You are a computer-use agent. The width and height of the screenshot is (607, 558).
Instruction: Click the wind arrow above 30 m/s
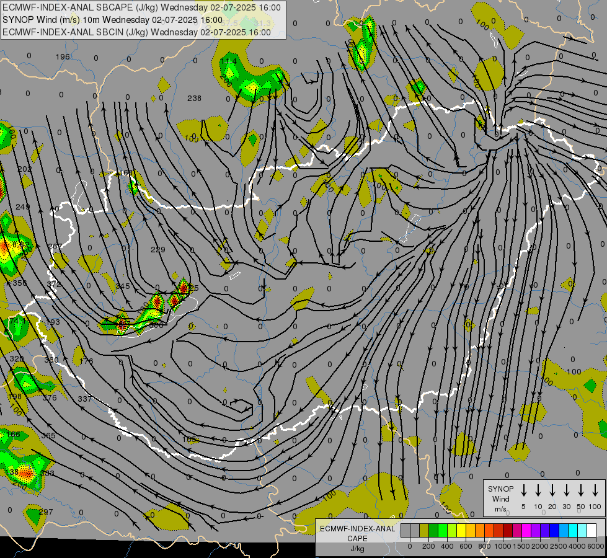[566, 490]
